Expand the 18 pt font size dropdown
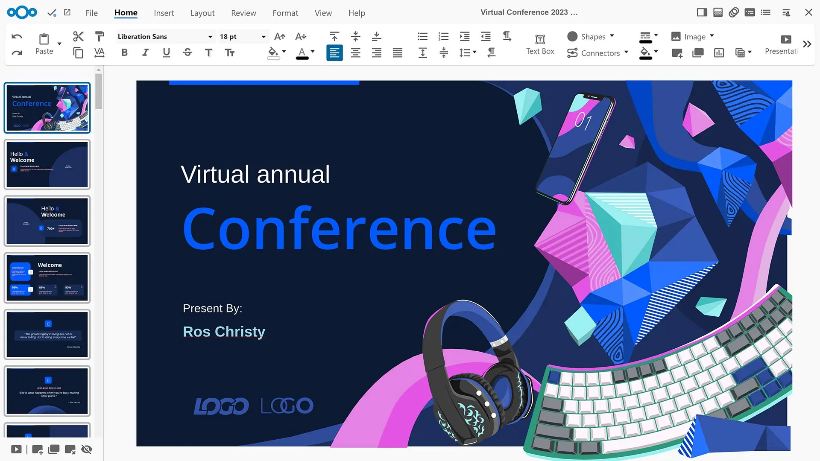 tap(264, 37)
